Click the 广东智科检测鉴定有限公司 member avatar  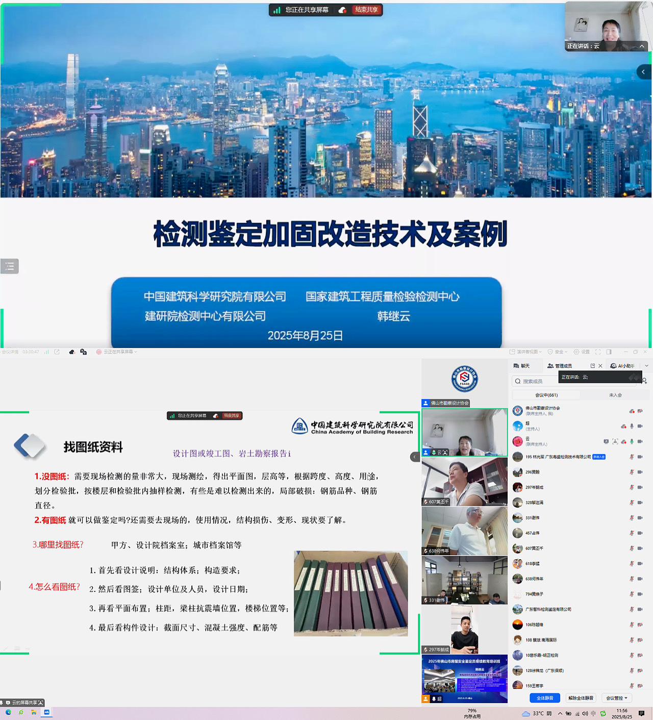pyautogui.click(x=517, y=609)
